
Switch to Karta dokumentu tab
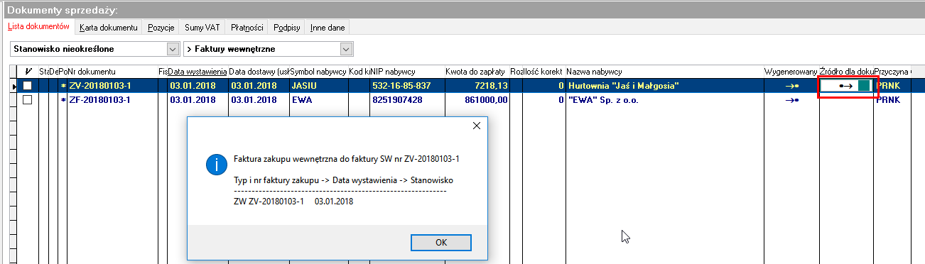[x=108, y=28]
